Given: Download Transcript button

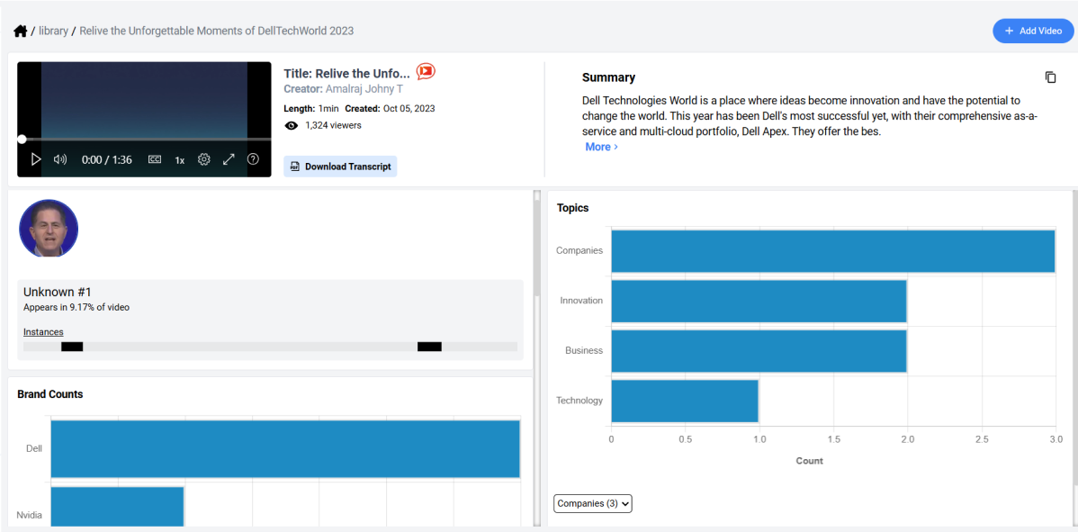Looking at the screenshot, I should click(x=340, y=167).
